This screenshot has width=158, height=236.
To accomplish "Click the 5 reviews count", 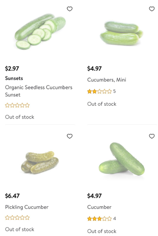I will (x=114, y=91).
